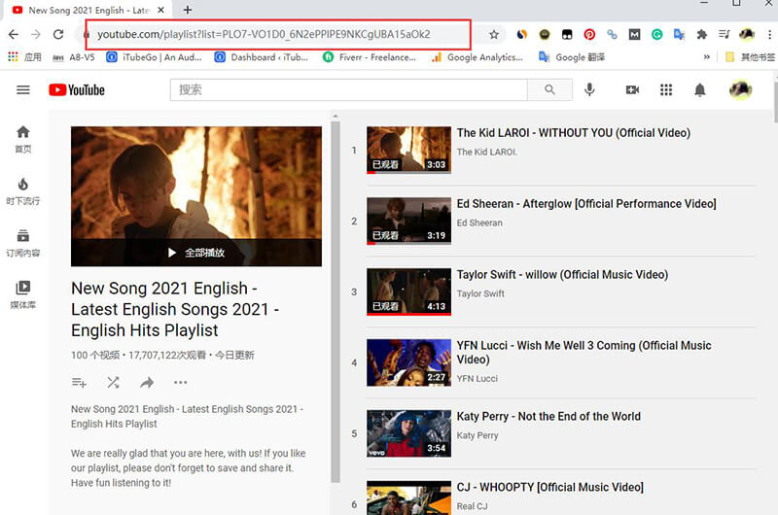This screenshot has width=778, height=515.
Task: Open the extensions puzzle piece menu
Action: click(701, 34)
